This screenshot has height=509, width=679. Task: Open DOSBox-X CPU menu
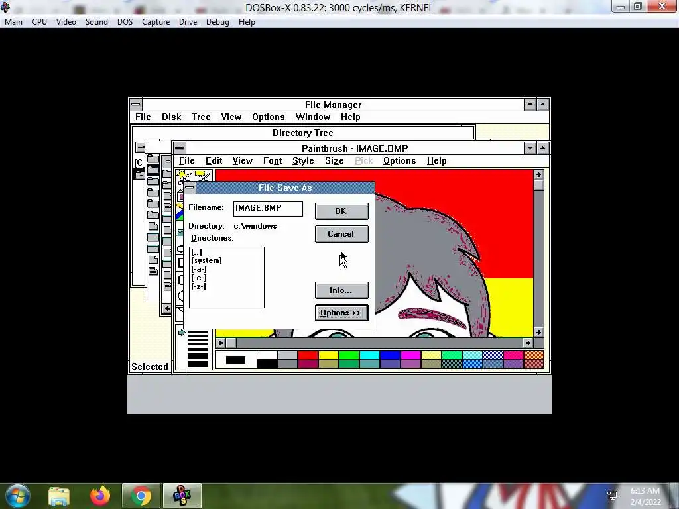tap(39, 22)
